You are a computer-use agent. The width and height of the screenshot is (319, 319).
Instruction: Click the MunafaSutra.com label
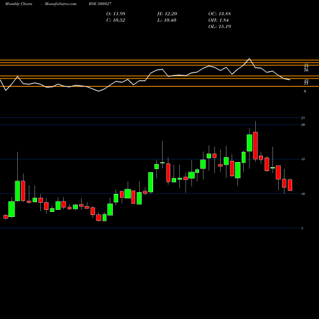[61, 4]
